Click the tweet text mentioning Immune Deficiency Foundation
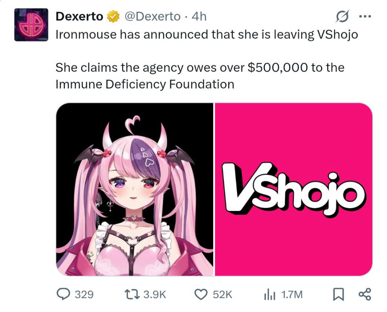Image resolution: width=387 pixels, height=312 pixels. 200,76
